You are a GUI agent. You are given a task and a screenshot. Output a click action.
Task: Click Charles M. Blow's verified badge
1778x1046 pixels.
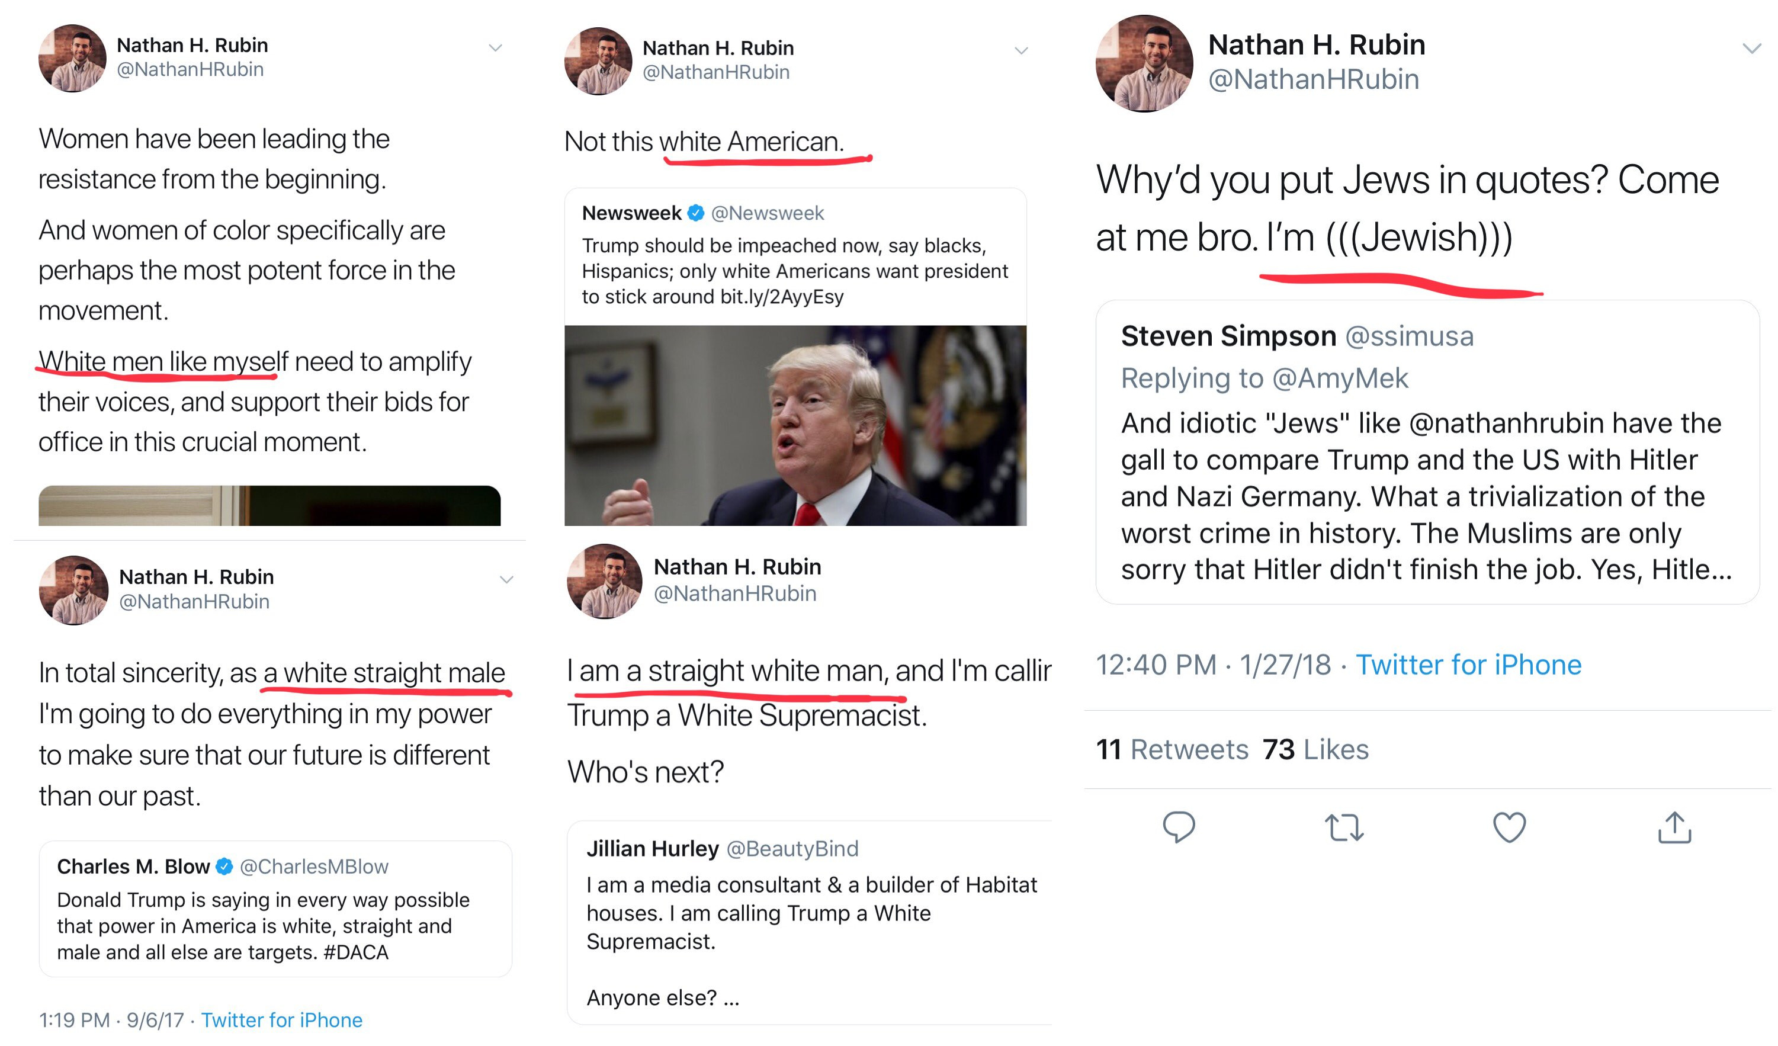point(224,866)
